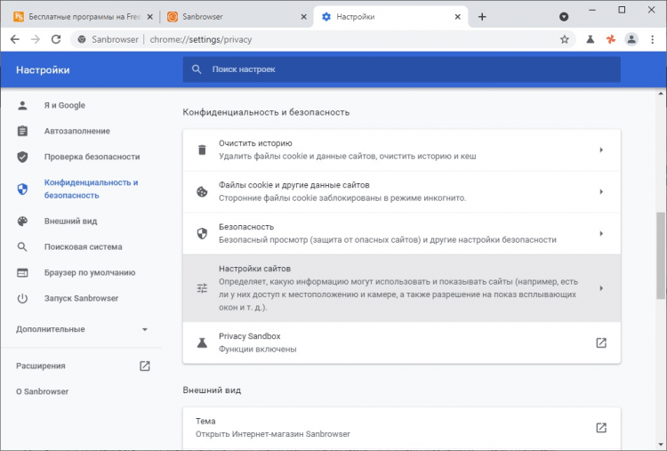667x451 pixels.
Task: Open О Sanbrowser page in sidebar
Action: (42, 391)
